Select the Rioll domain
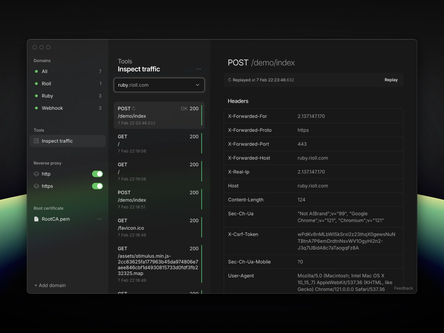Viewport: 444px width, 333px height. click(68, 84)
